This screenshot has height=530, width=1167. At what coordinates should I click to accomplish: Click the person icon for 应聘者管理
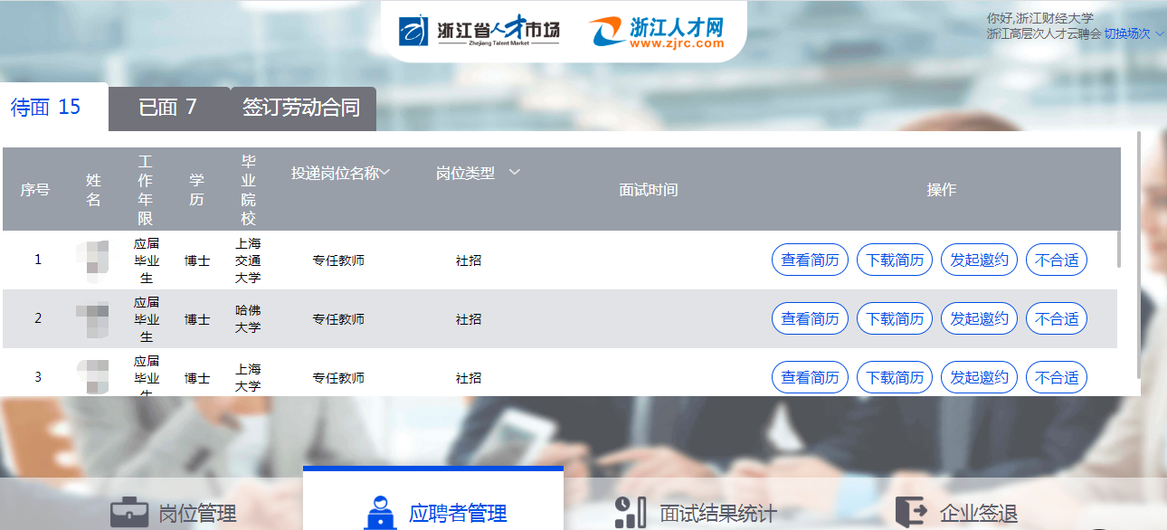pos(379,513)
